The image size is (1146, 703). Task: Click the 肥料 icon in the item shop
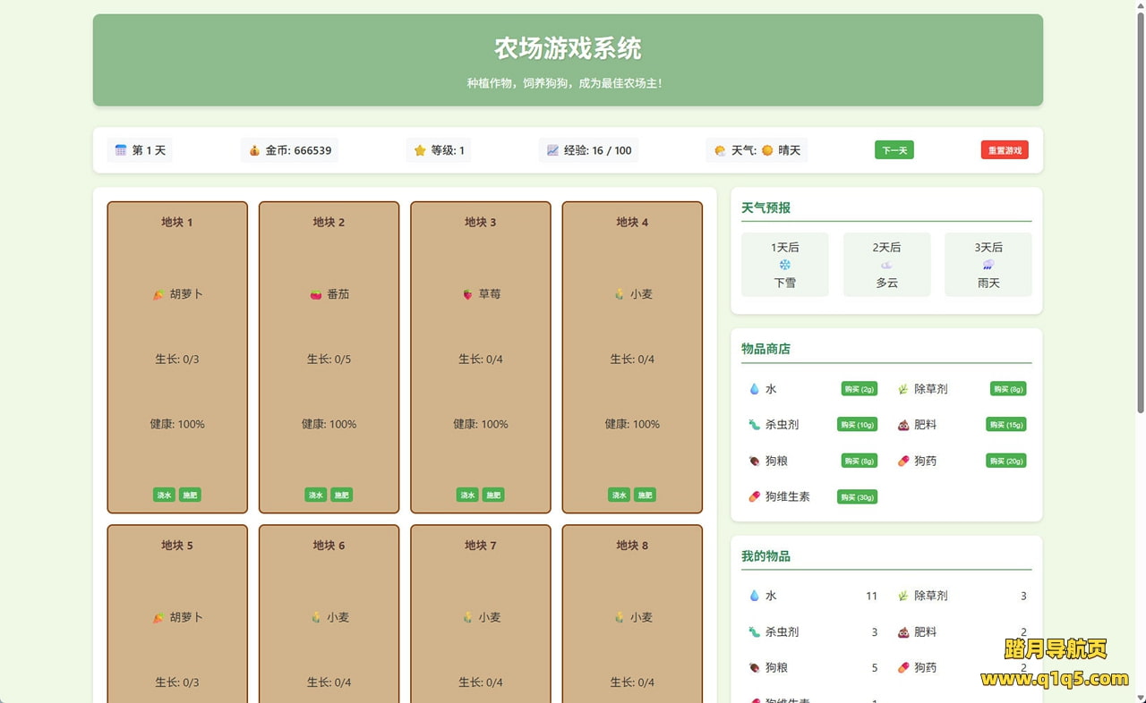point(902,425)
